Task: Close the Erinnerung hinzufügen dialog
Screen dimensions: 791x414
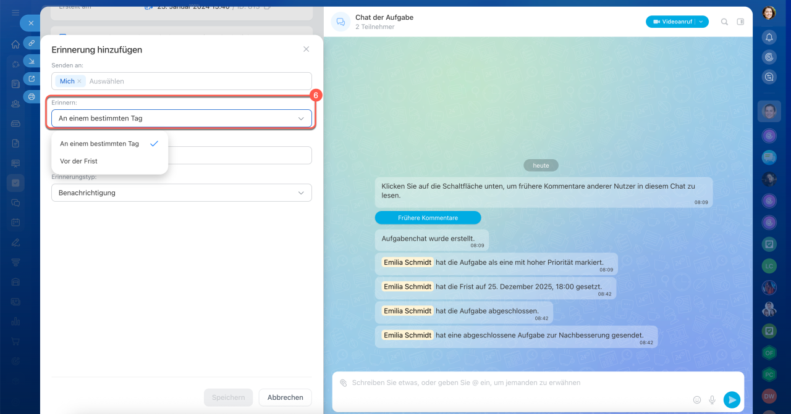Action: tap(306, 49)
